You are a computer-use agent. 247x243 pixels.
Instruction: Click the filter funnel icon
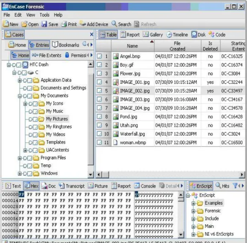click(x=235, y=186)
